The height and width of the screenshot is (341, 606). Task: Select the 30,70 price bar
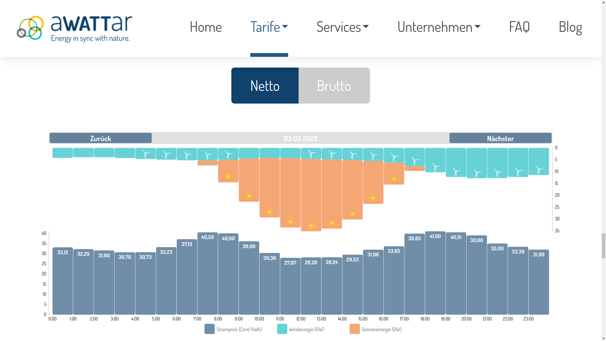[x=125, y=284]
